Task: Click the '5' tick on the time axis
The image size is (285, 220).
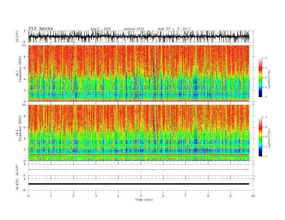Action: [141, 196]
